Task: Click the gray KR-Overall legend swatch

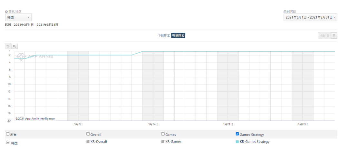Action: (88, 142)
